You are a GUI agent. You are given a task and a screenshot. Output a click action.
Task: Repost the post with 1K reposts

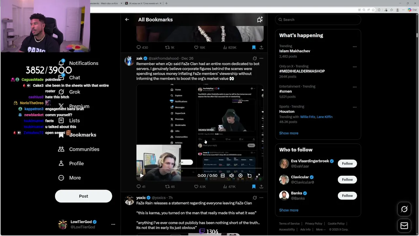(170, 48)
